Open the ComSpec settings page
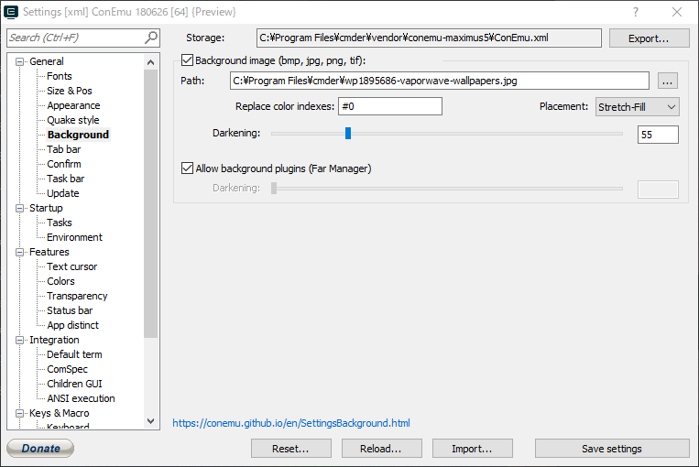The width and height of the screenshot is (699, 467). [67, 369]
